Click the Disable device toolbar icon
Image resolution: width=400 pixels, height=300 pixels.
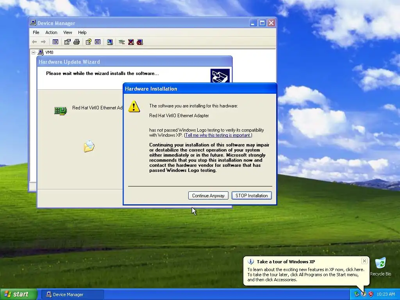(x=140, y=42)
